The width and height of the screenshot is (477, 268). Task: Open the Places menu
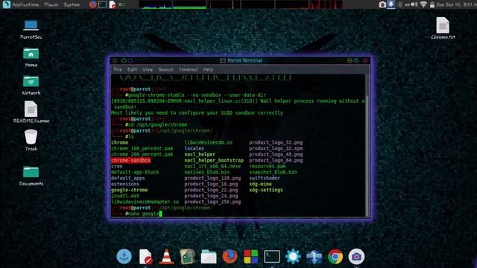click(51, 4)
